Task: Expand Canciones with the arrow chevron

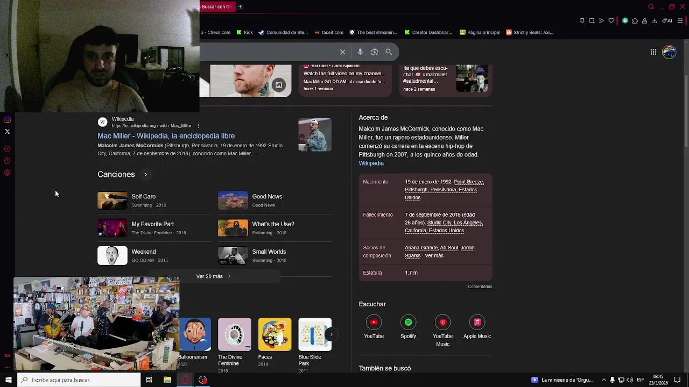Action: click(145, 175)
